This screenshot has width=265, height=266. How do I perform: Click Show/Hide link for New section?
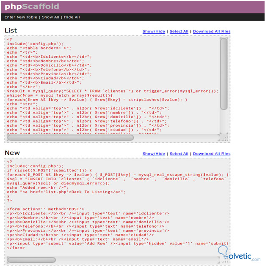pyautogui.click(x=154, y=154)
